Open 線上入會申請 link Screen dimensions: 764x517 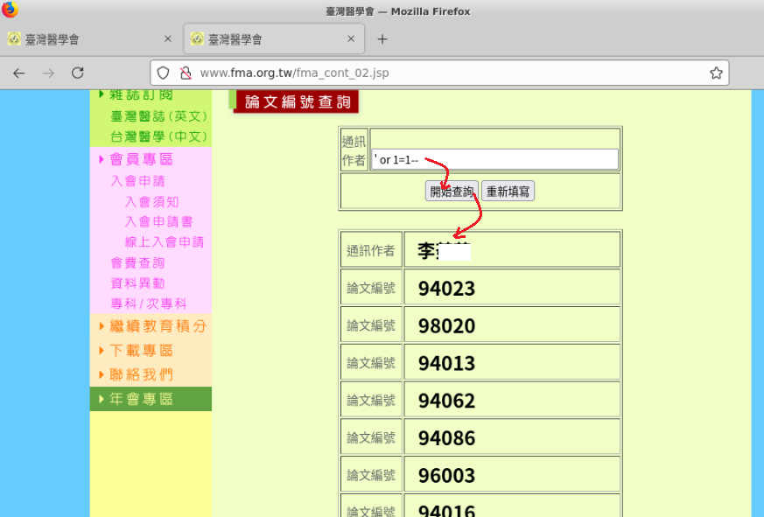coord(165,242)
